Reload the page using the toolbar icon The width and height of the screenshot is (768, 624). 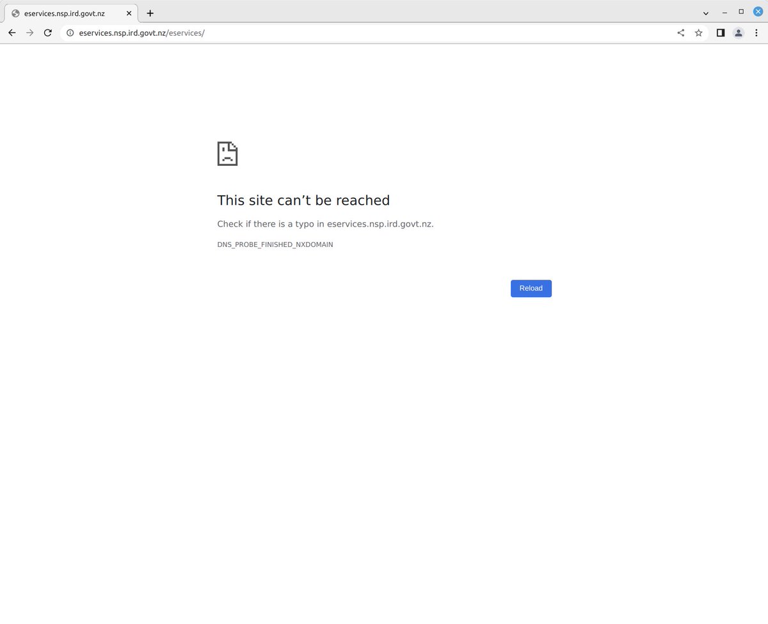coord(47,33)
